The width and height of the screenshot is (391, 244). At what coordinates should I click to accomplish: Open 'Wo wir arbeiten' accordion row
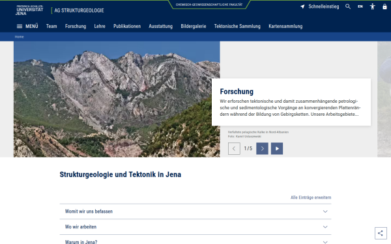[x=195, y=227]
